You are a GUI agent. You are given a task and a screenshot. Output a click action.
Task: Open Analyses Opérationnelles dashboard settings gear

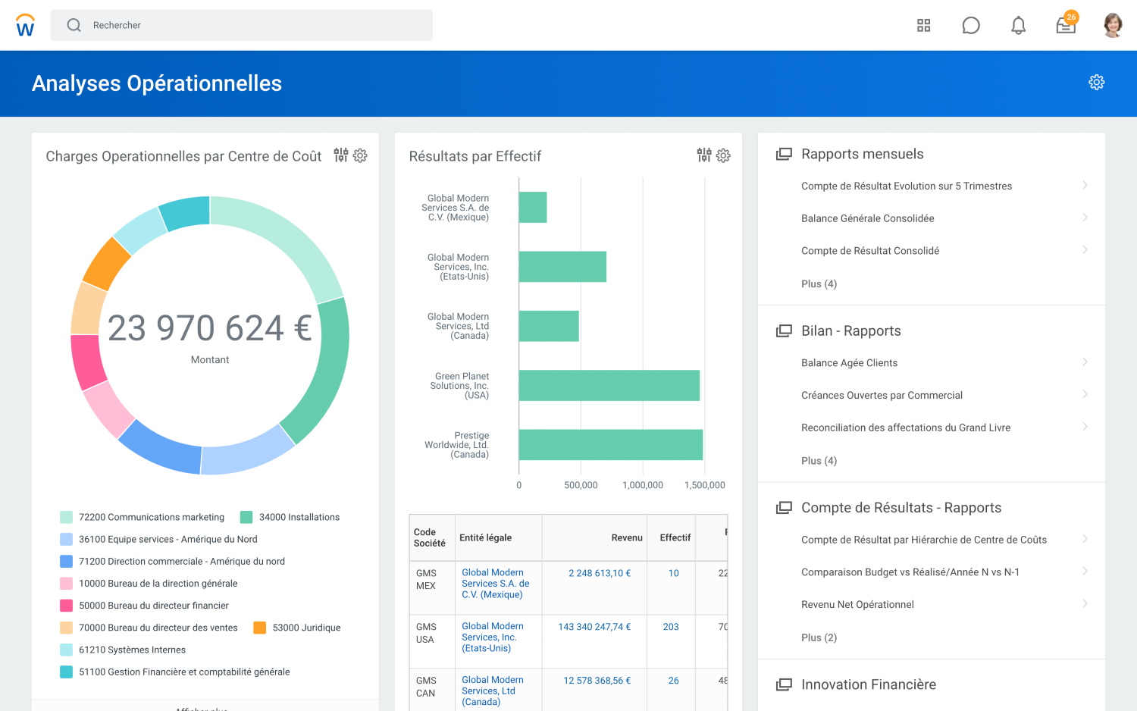1096,82
